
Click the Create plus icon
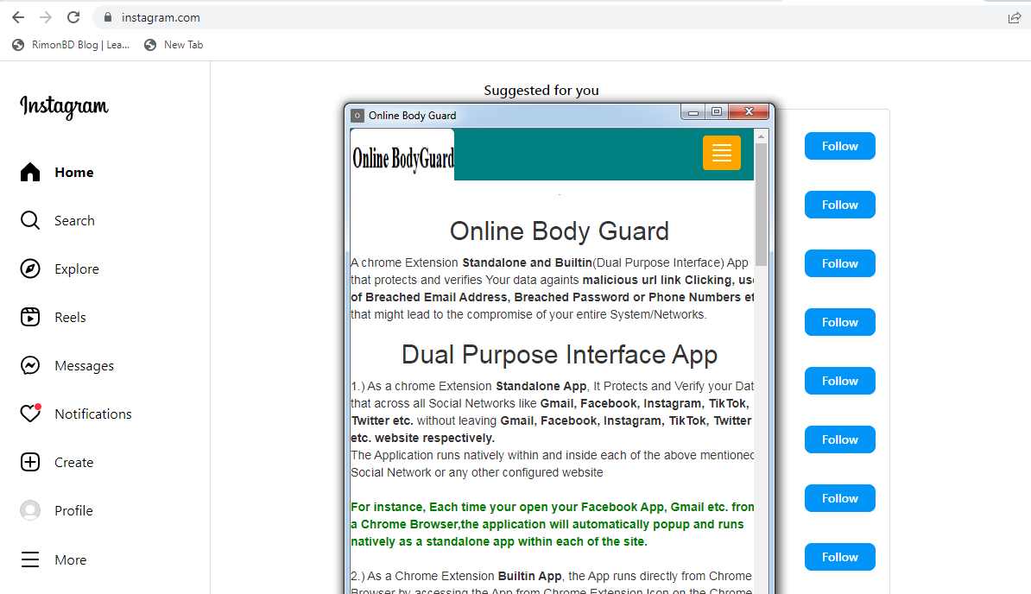[30, 462]
